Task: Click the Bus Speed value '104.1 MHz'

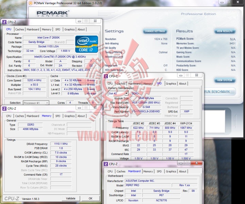Action: coord(34,89)
